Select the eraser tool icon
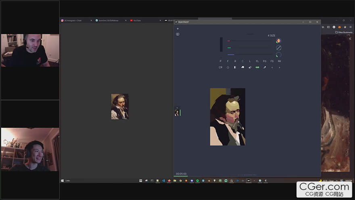Image resolution: width=355 pixels, height=200 pixels. [x=250, y=67]
